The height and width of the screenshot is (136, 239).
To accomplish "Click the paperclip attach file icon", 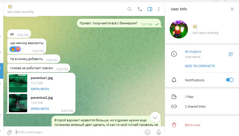I will 9,132.
